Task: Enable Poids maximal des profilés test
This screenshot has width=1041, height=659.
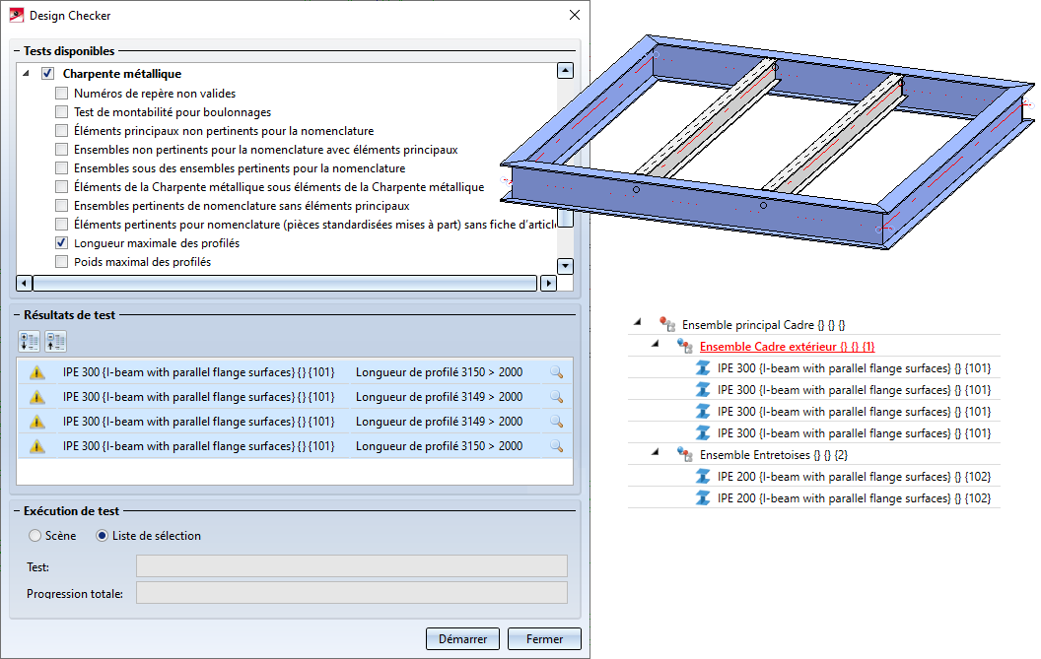Action: [62, 261]
